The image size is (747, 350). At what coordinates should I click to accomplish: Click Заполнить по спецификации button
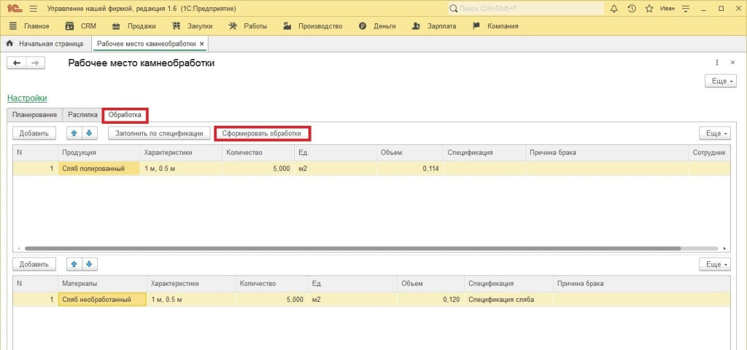point(160,133)
